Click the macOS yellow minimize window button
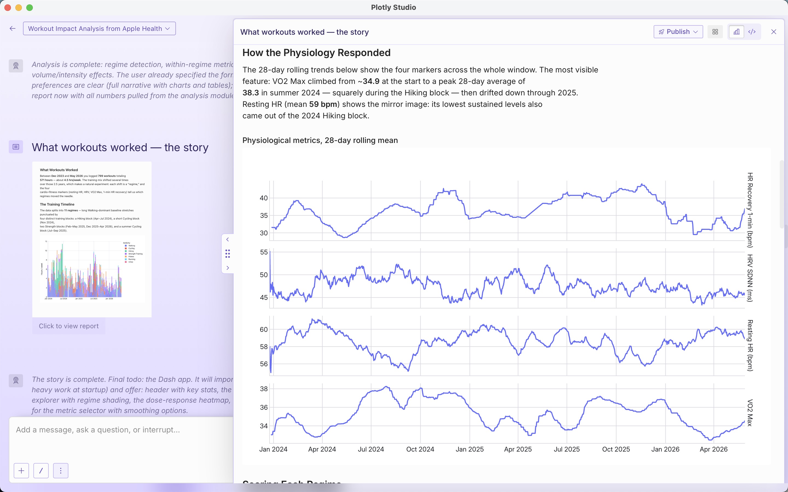 coord(19,7)
